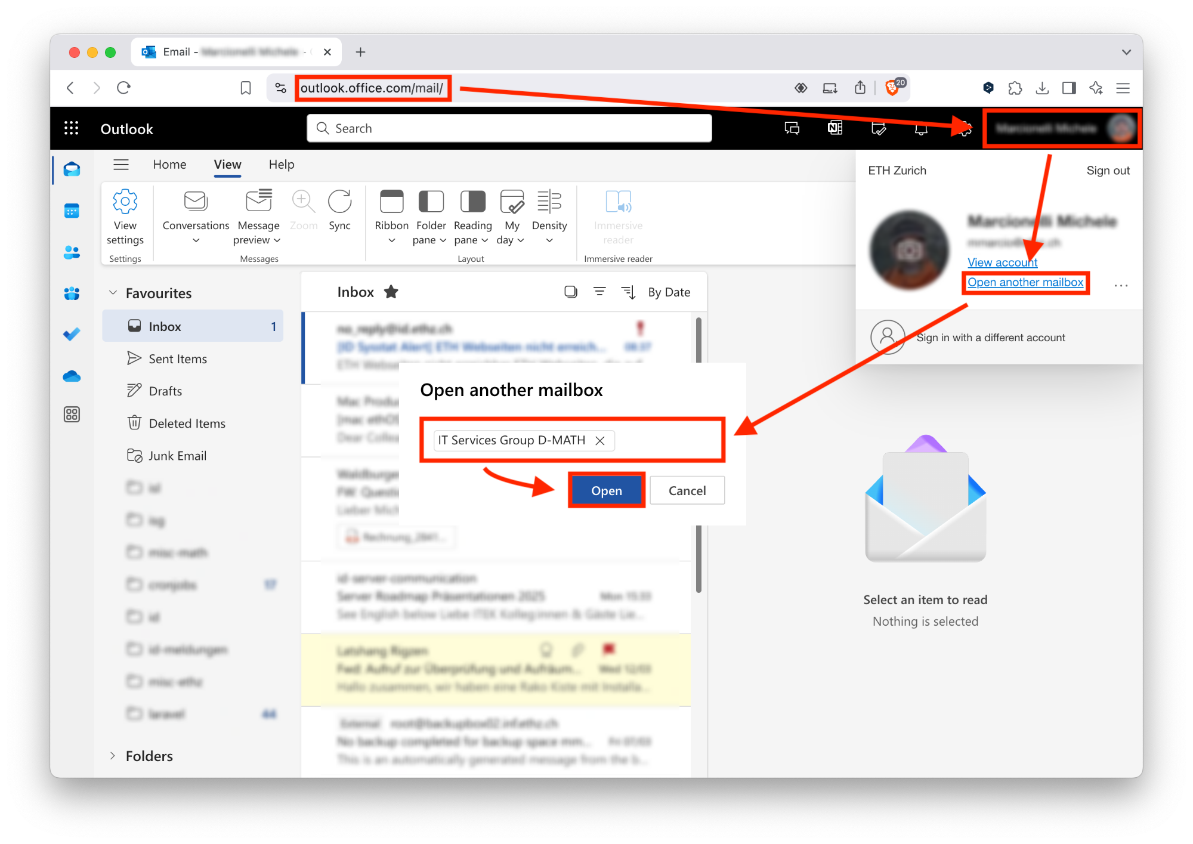Open browser downloads icon
The width and height of the screenshot is (1193, 844).
(1042, 88)
